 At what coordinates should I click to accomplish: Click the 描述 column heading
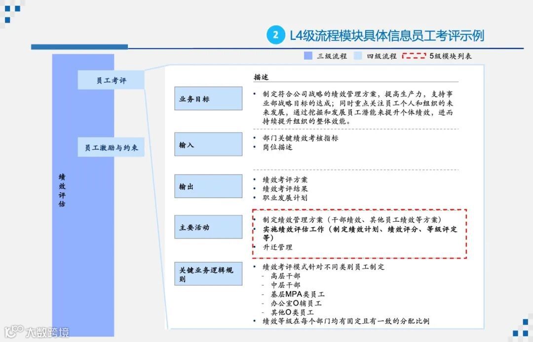click(x=261, y=77)
